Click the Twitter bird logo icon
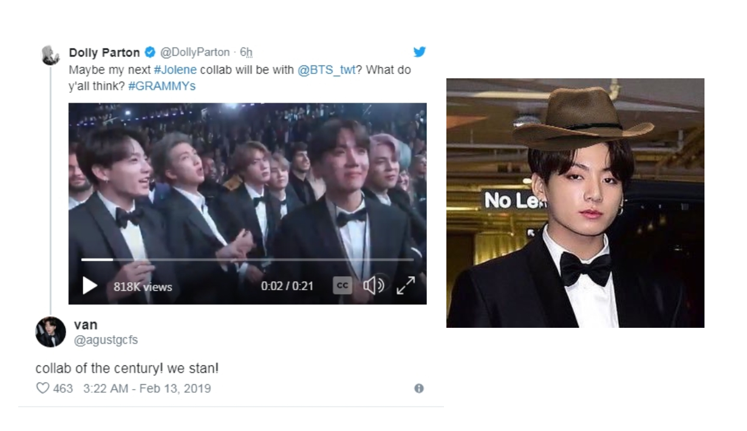 (419, 52)
